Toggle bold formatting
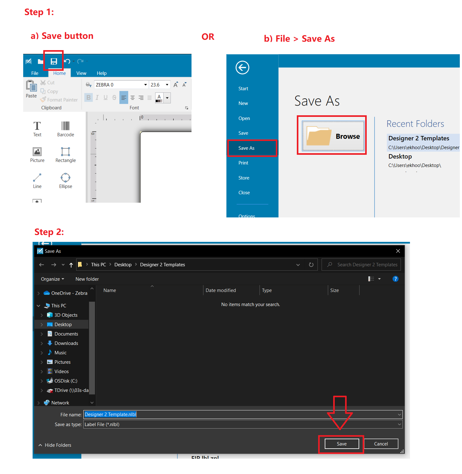The image size is (462, 474). pos(88,97)
